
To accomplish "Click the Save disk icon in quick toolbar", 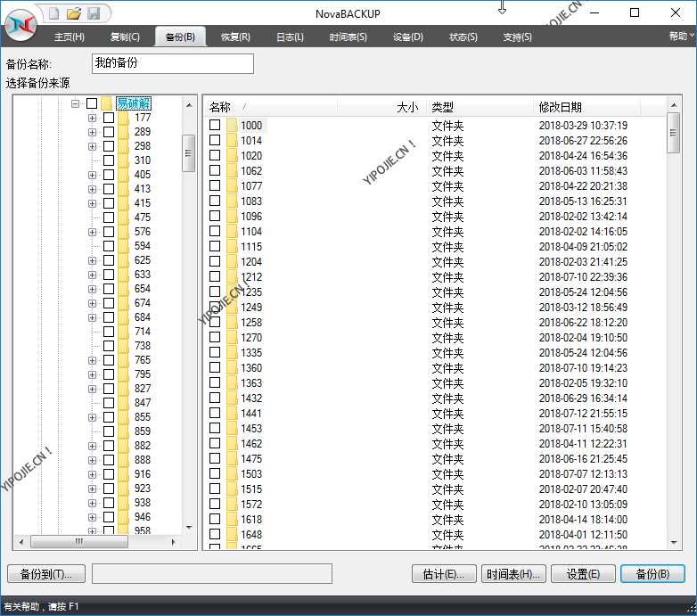I will coord(94,13).
